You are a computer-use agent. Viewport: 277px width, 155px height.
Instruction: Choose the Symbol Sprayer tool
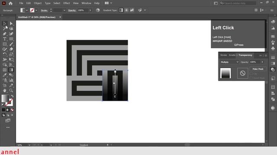(5, 81)
